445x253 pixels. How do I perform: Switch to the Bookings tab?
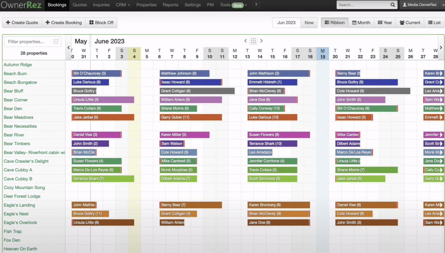click(x=57, y=5)
